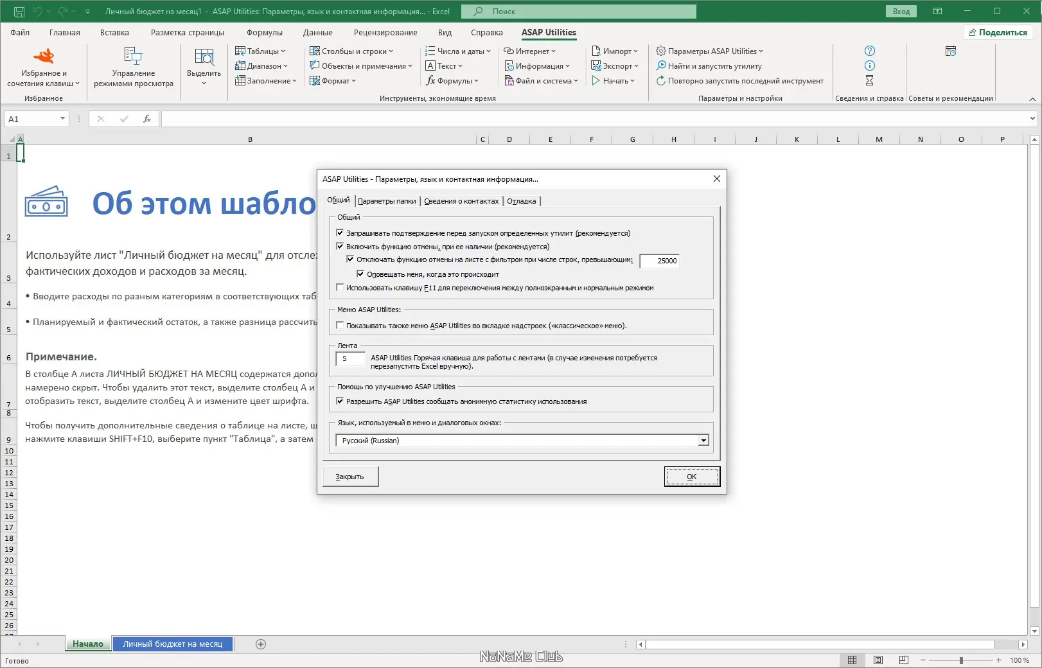Toggle the F11 fullscreen switch checkbox
Image resolution: width=1042 pixels, height=668 pixels.
340,288
